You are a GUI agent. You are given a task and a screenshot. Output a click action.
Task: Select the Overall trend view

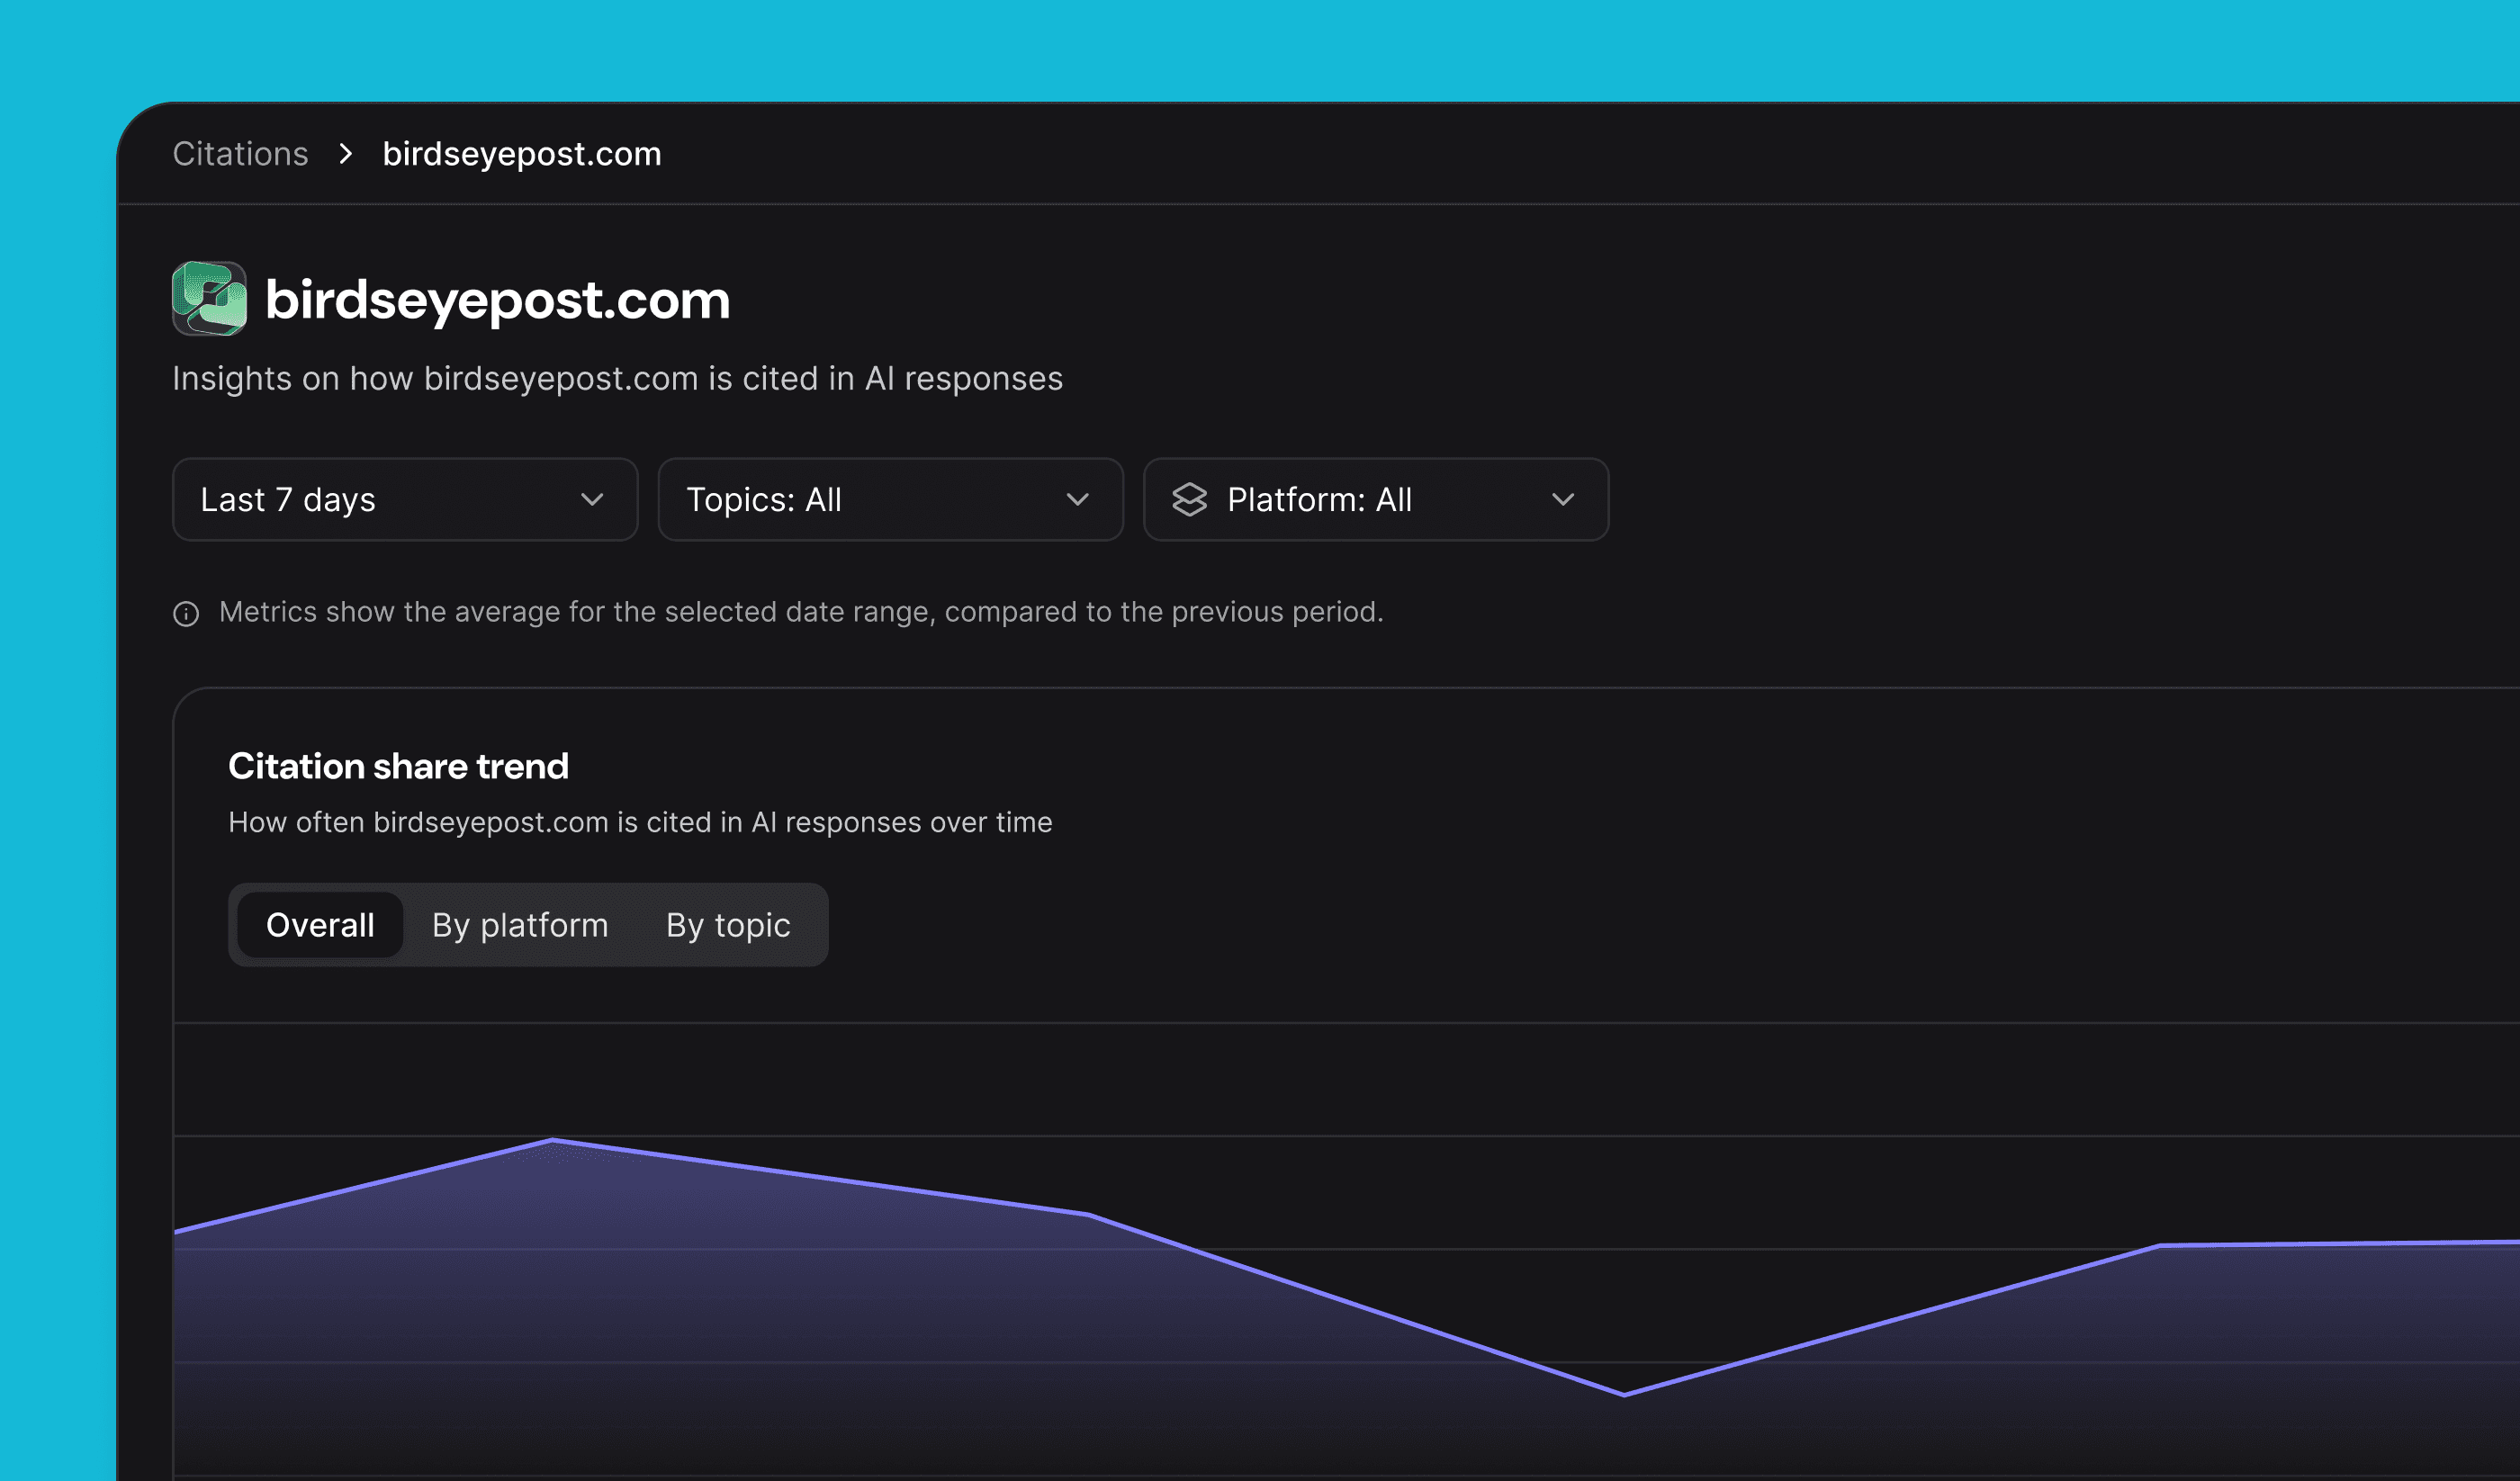click(320, 925)
